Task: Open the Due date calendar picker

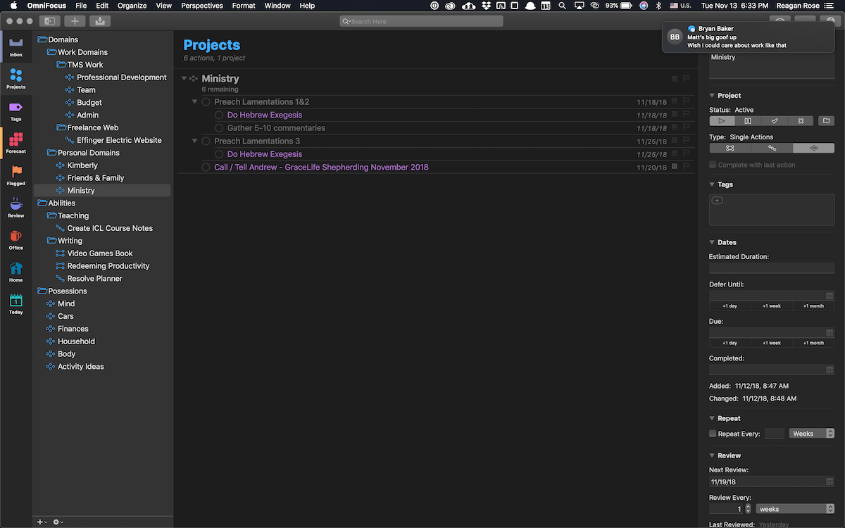Action: (830, 332)
